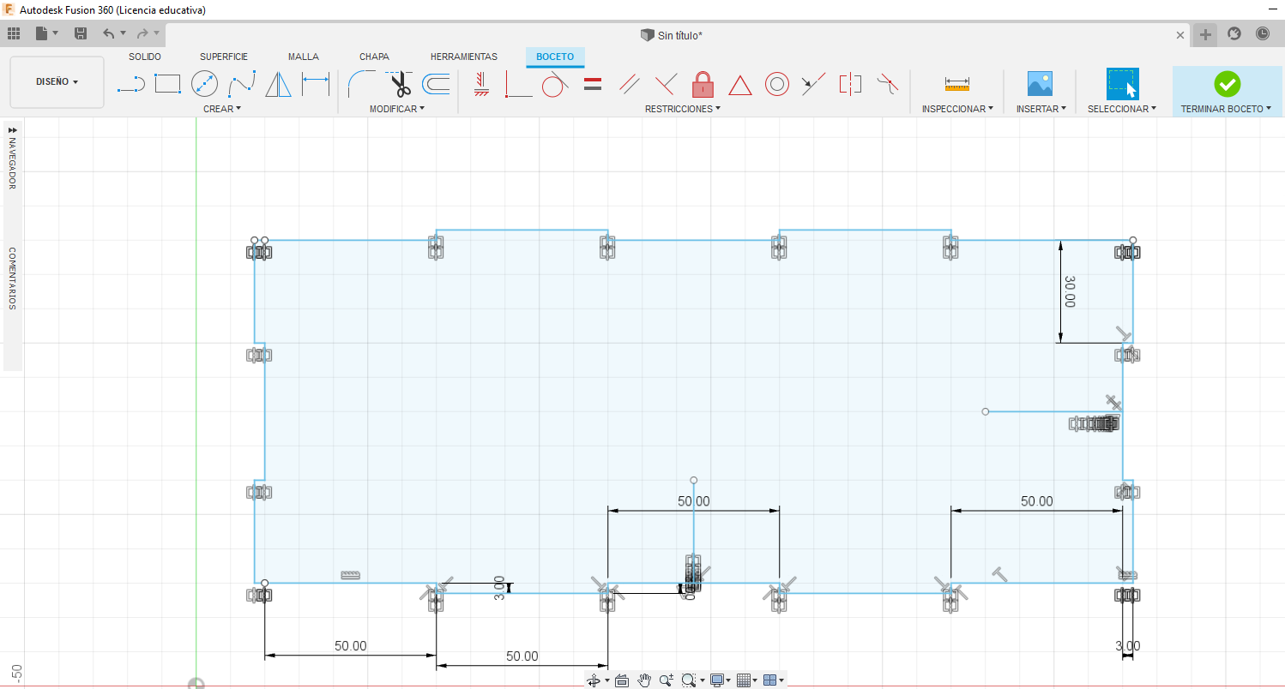Open the data panel grid icon
1285x689 pixels.
click(x=14, y=33)
